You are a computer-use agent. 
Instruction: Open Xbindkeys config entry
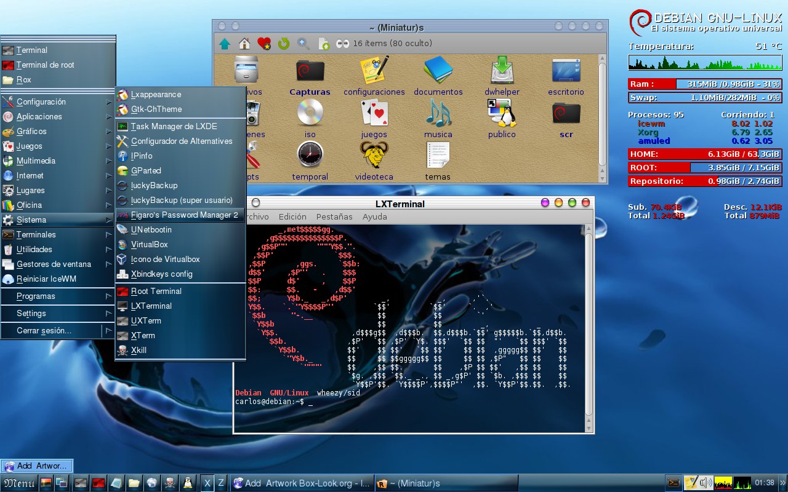click(180, 274)
